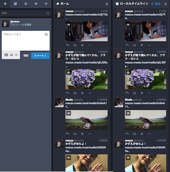This screenshot has width=170, height=172.
Task: Favourite cat photo post in ローカルタイムライン
Action: pos(142,45)
